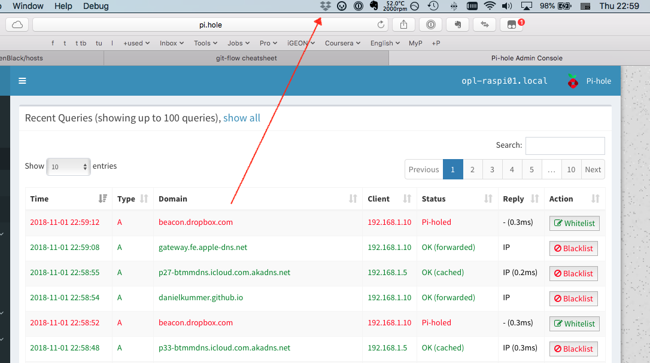Open the MyP bookmark
The width and height of the screenshot is (650, 363).
415,43
